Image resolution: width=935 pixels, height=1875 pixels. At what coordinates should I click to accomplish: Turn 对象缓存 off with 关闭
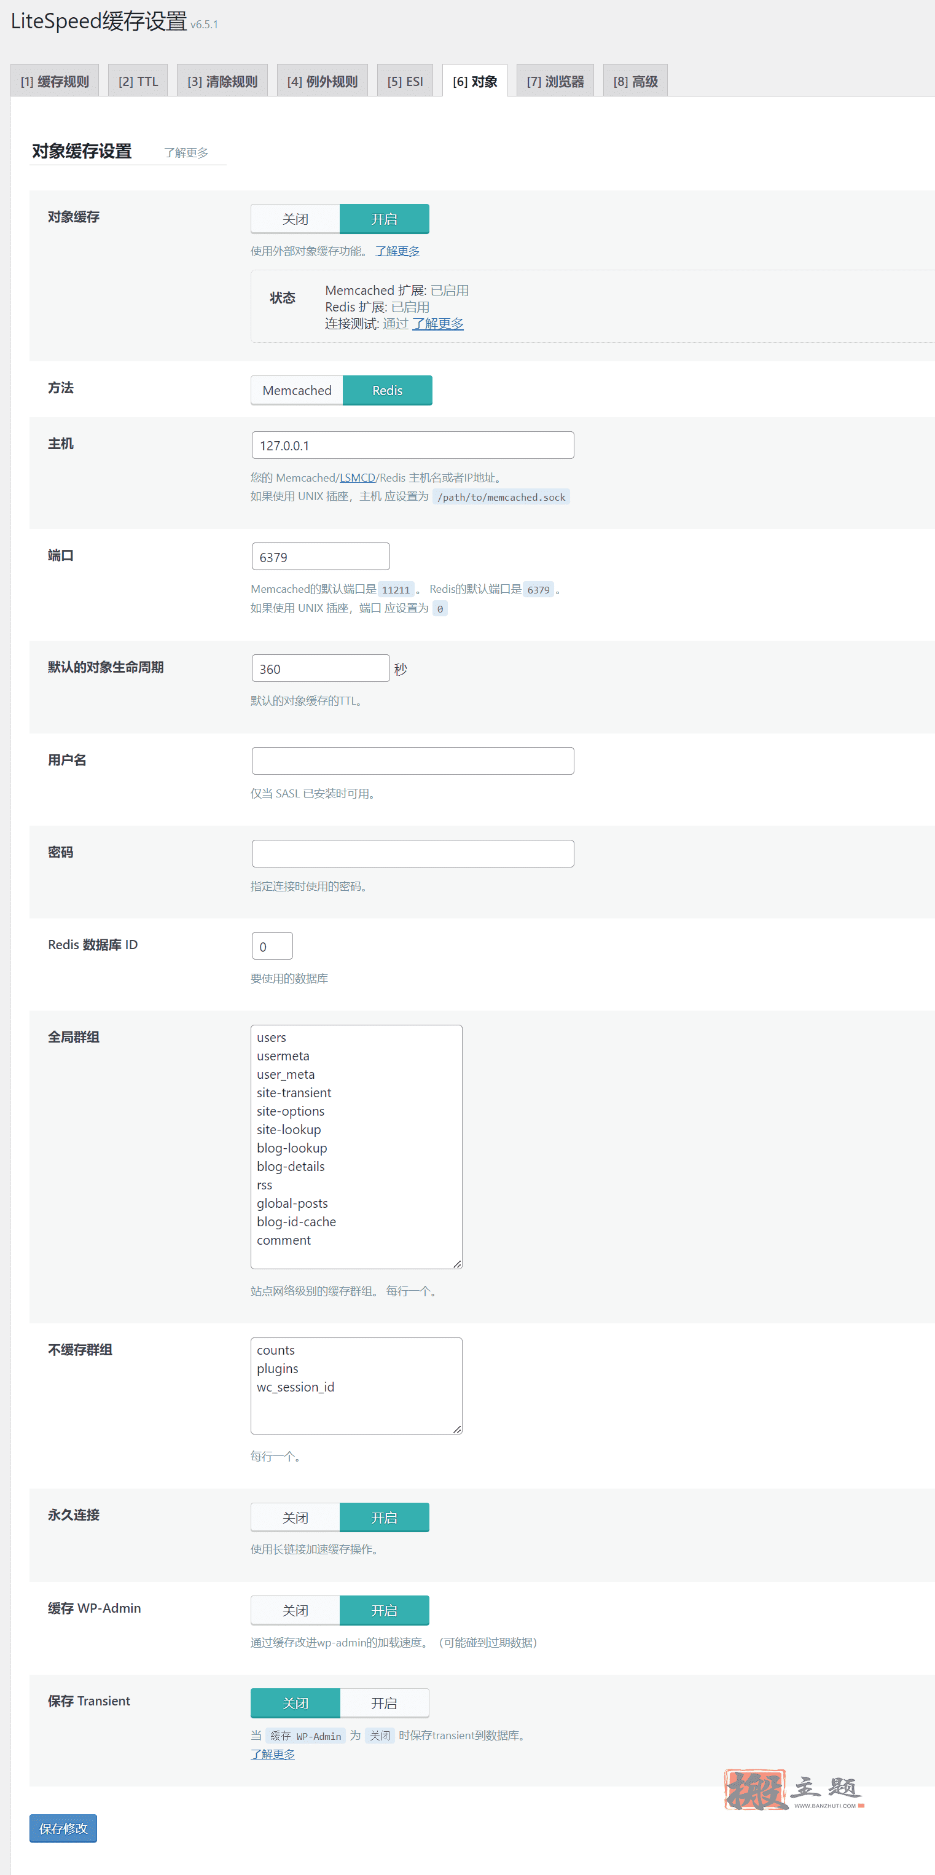click(295, 219)
